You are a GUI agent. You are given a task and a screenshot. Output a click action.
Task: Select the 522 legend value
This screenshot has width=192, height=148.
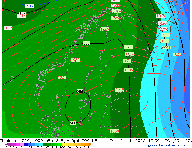[x=39, y=147]
